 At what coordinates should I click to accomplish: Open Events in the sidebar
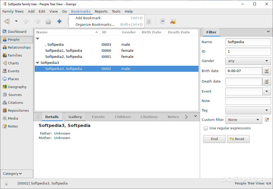pyautogui.click(x=17, y=71)
